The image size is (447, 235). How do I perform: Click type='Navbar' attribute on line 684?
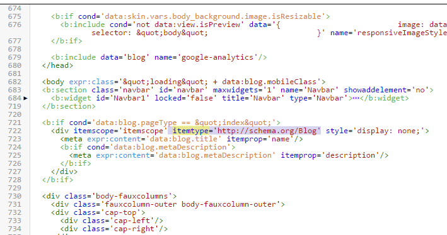click(x=319, y=98)
